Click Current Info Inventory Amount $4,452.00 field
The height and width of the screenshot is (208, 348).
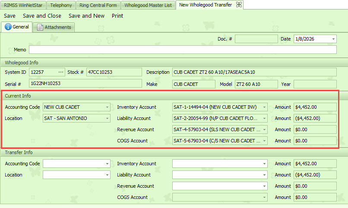[315, 107]
